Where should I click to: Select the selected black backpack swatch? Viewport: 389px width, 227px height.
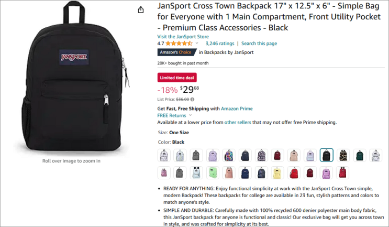[326, 155]
